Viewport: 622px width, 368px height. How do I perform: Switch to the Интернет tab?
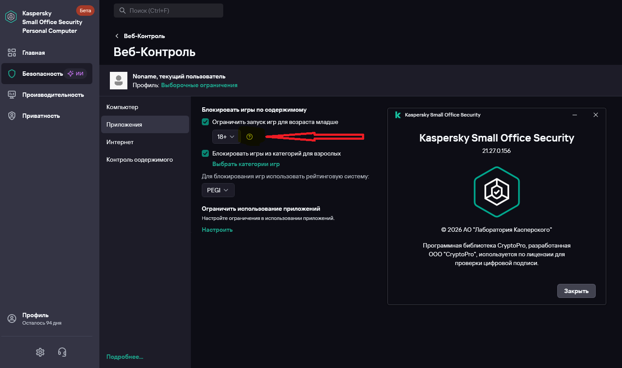pyautogui.click(x=145, y=142)
